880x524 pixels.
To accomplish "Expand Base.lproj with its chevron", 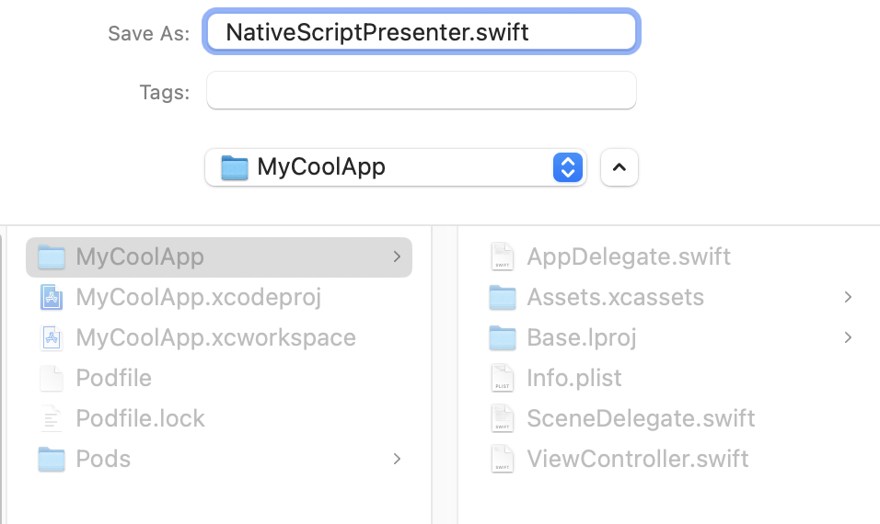I will click(x=848, y=337).
